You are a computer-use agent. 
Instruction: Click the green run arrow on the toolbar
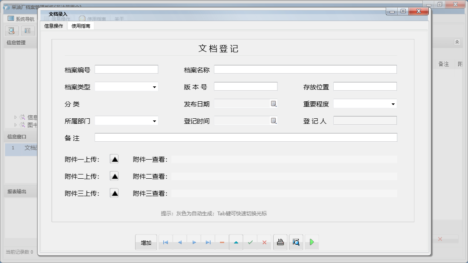(x=312, y=242)
